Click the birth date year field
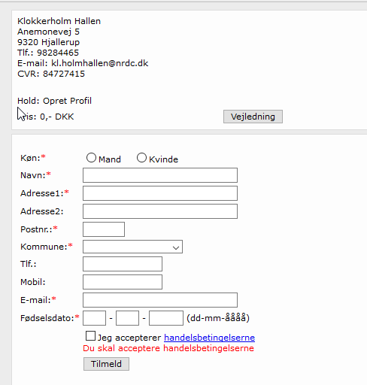Viewport: 367px width, 385px height. click(x=166, y=318)
